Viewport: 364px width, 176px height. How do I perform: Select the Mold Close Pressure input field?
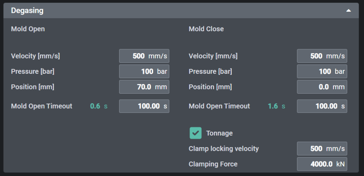322,71
